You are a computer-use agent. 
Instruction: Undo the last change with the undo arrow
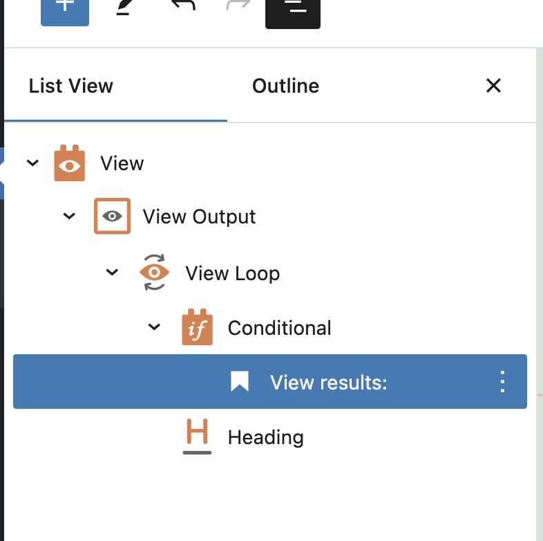(183, 6)
